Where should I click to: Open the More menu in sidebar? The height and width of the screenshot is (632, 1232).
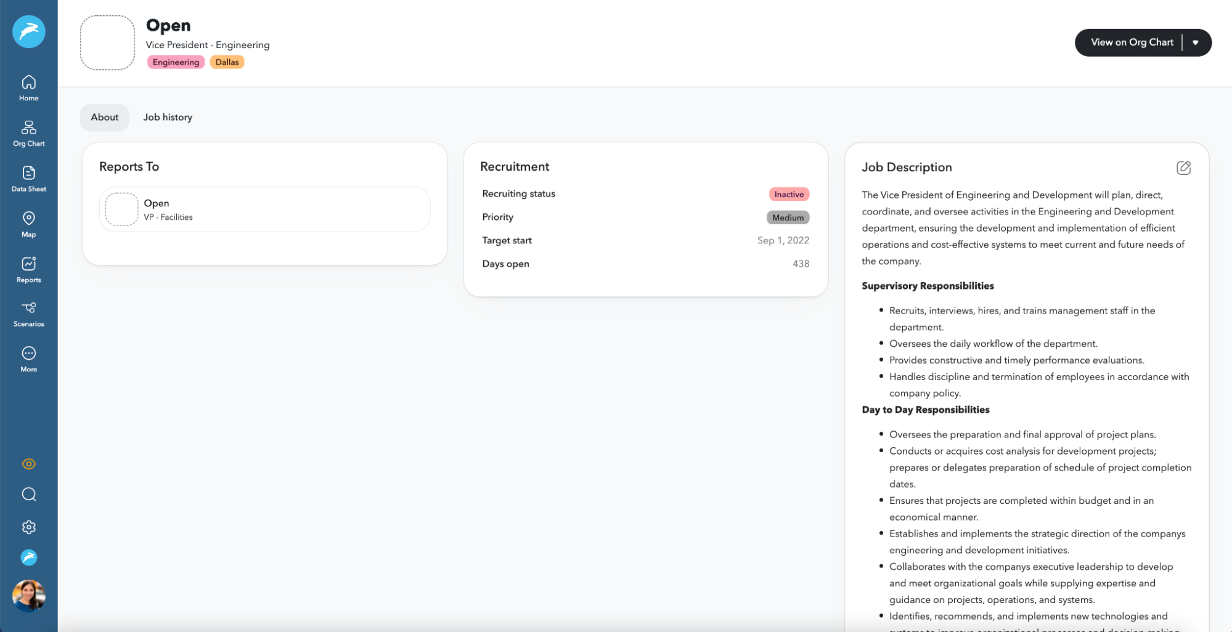(x=28, y=357)
